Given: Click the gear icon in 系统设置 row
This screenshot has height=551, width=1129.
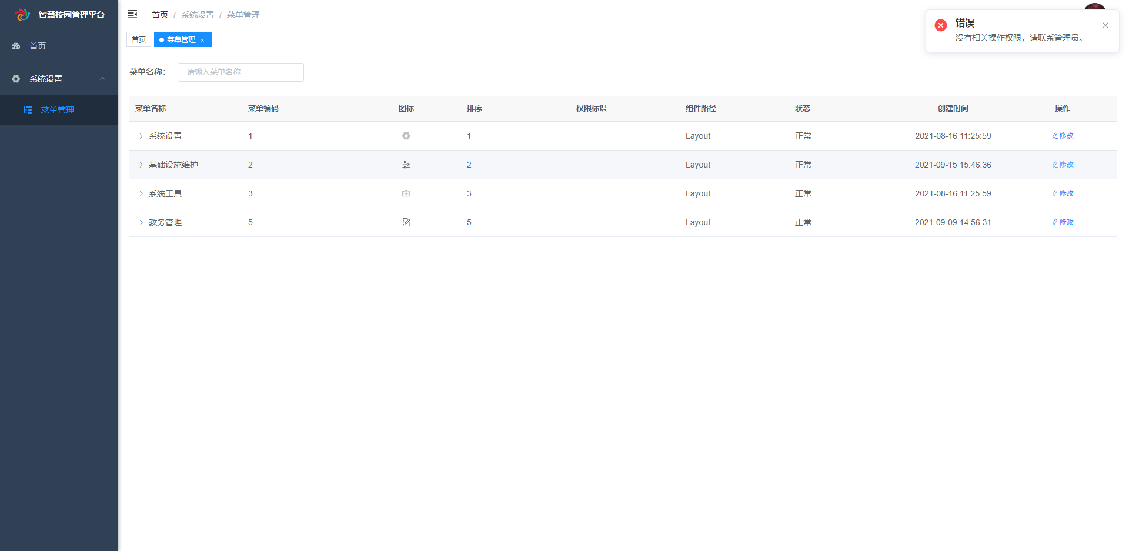Looking at the screenshot, I should (406, 136).
